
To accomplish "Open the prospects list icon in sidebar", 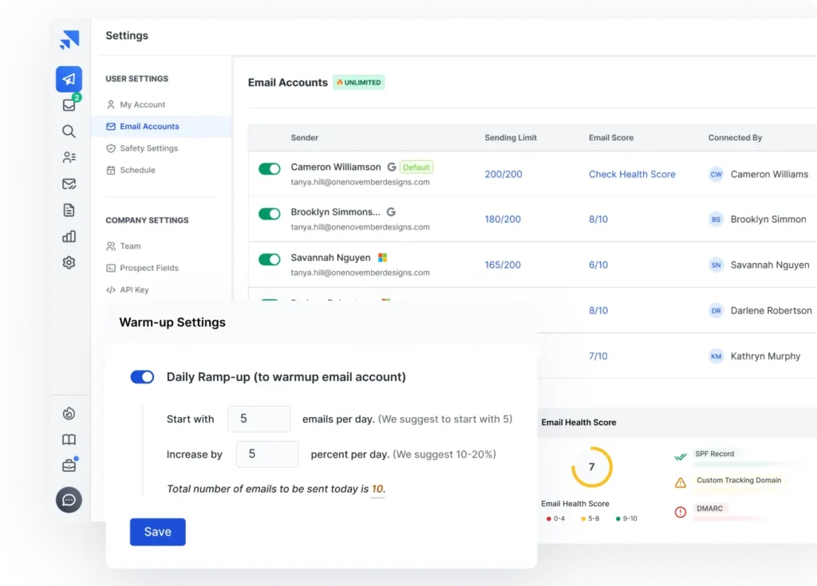I will 69,158.
